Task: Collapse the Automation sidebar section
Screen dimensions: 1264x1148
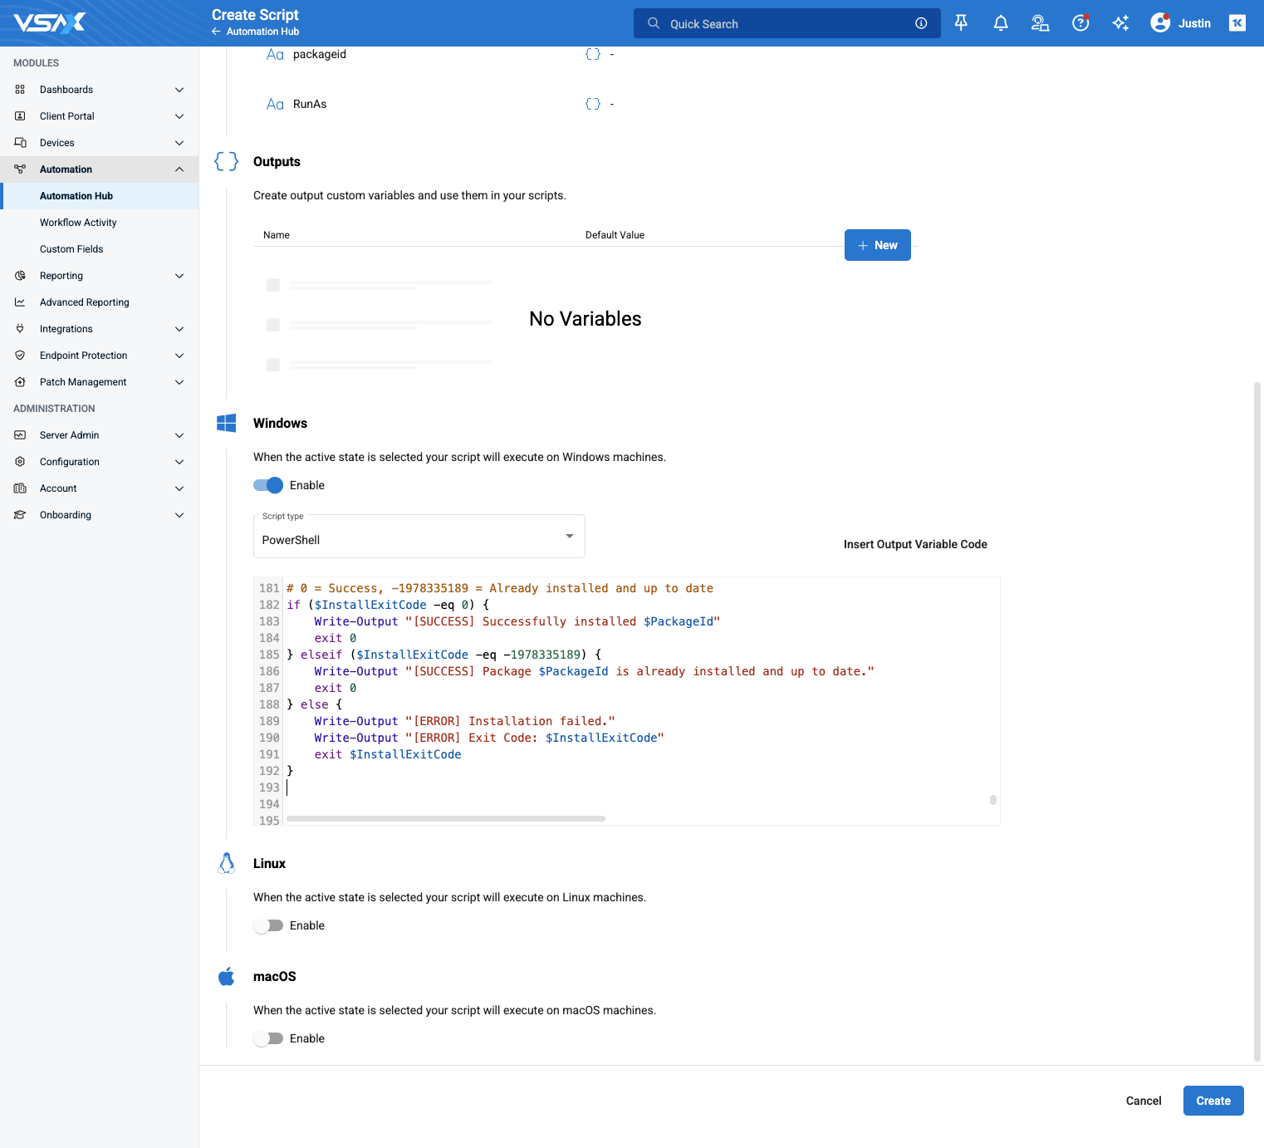Action: (x=100, y=169)
